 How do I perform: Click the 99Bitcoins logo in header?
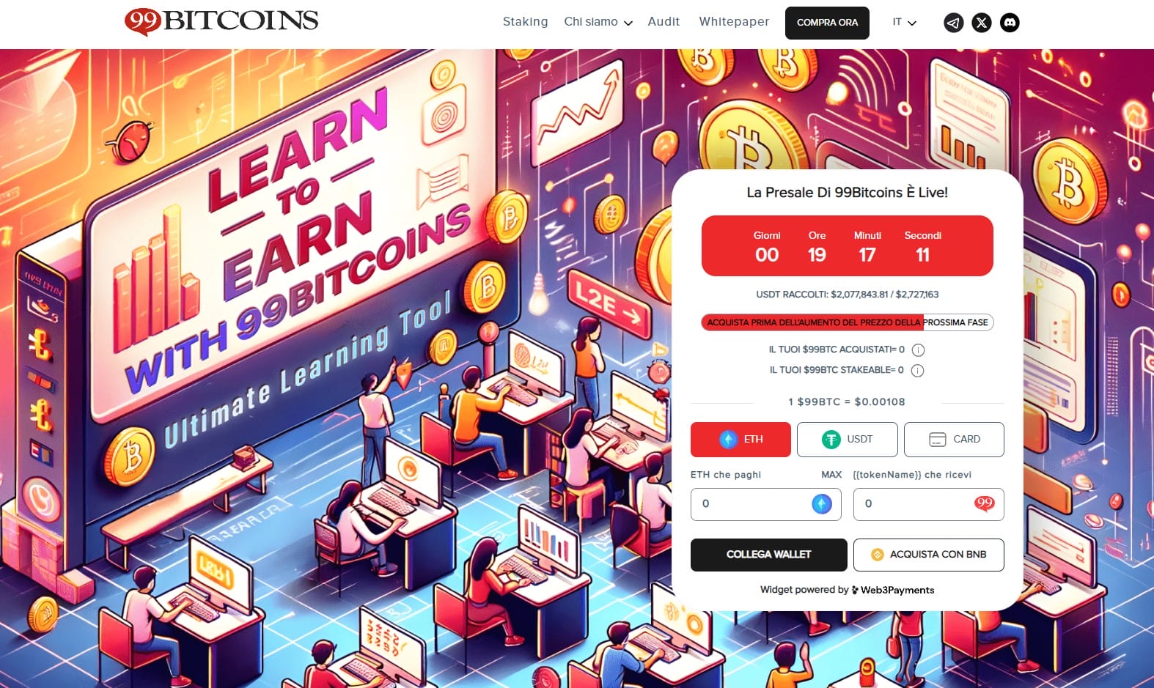pyautogui.click(x=221, y=21)
